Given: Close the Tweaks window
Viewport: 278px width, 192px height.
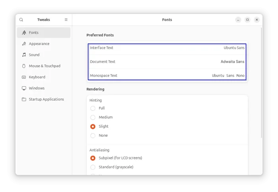Looking at the screenshot, I should (257, 20).
